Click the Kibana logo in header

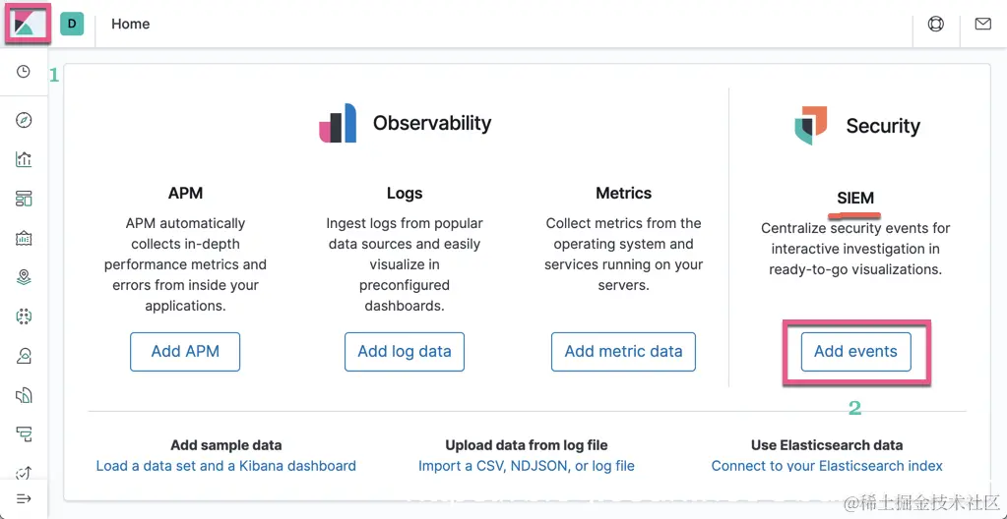tap(24, 24)
